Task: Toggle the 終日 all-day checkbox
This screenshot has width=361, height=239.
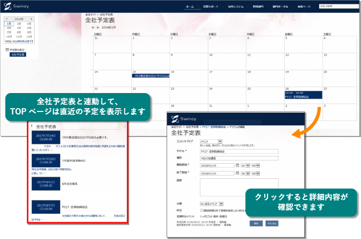Action: coord(202,210)
